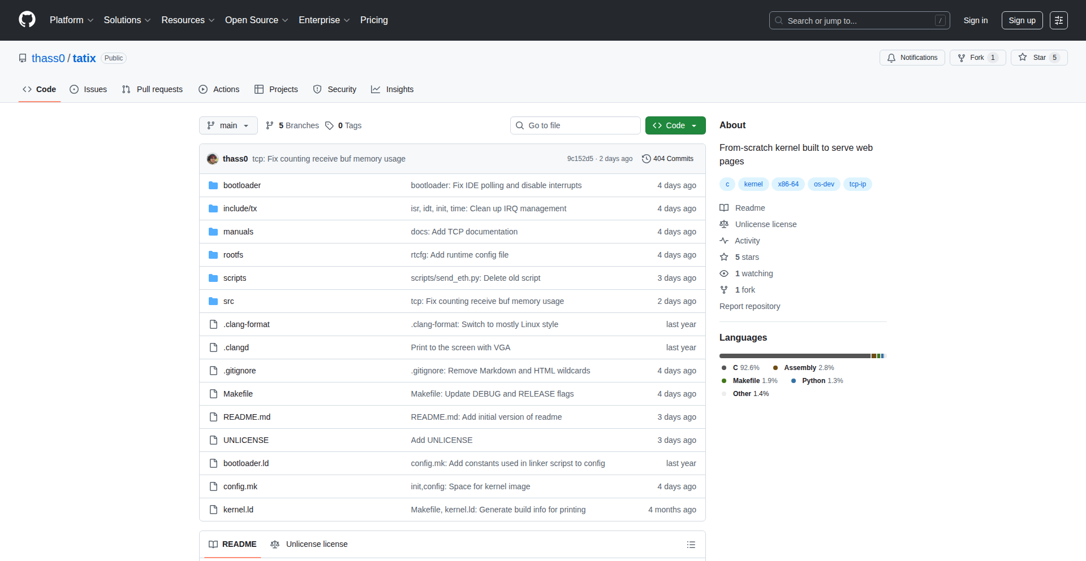Open the Insights tab
This screenshot has width=1086, height=561.
(393, 89)
